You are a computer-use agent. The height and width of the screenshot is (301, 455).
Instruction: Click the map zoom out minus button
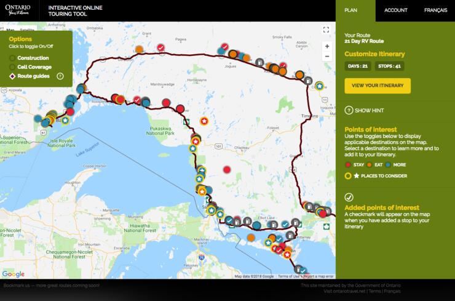[x=326, y=58]
